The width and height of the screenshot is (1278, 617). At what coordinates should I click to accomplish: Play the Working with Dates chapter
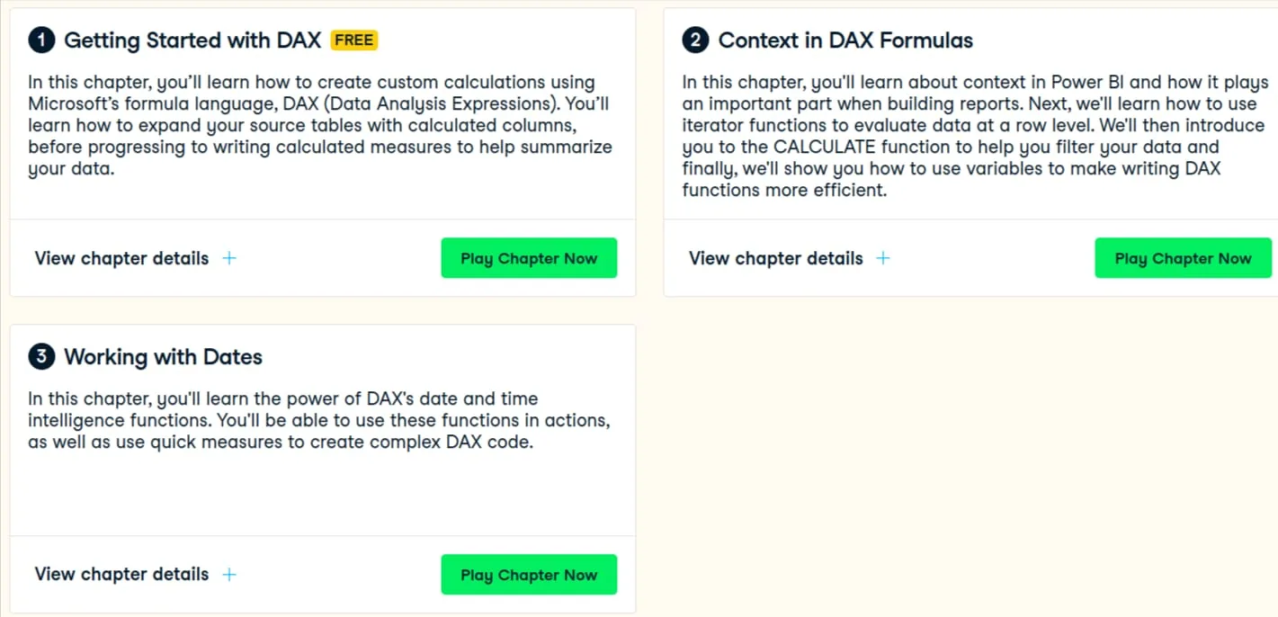529,575
